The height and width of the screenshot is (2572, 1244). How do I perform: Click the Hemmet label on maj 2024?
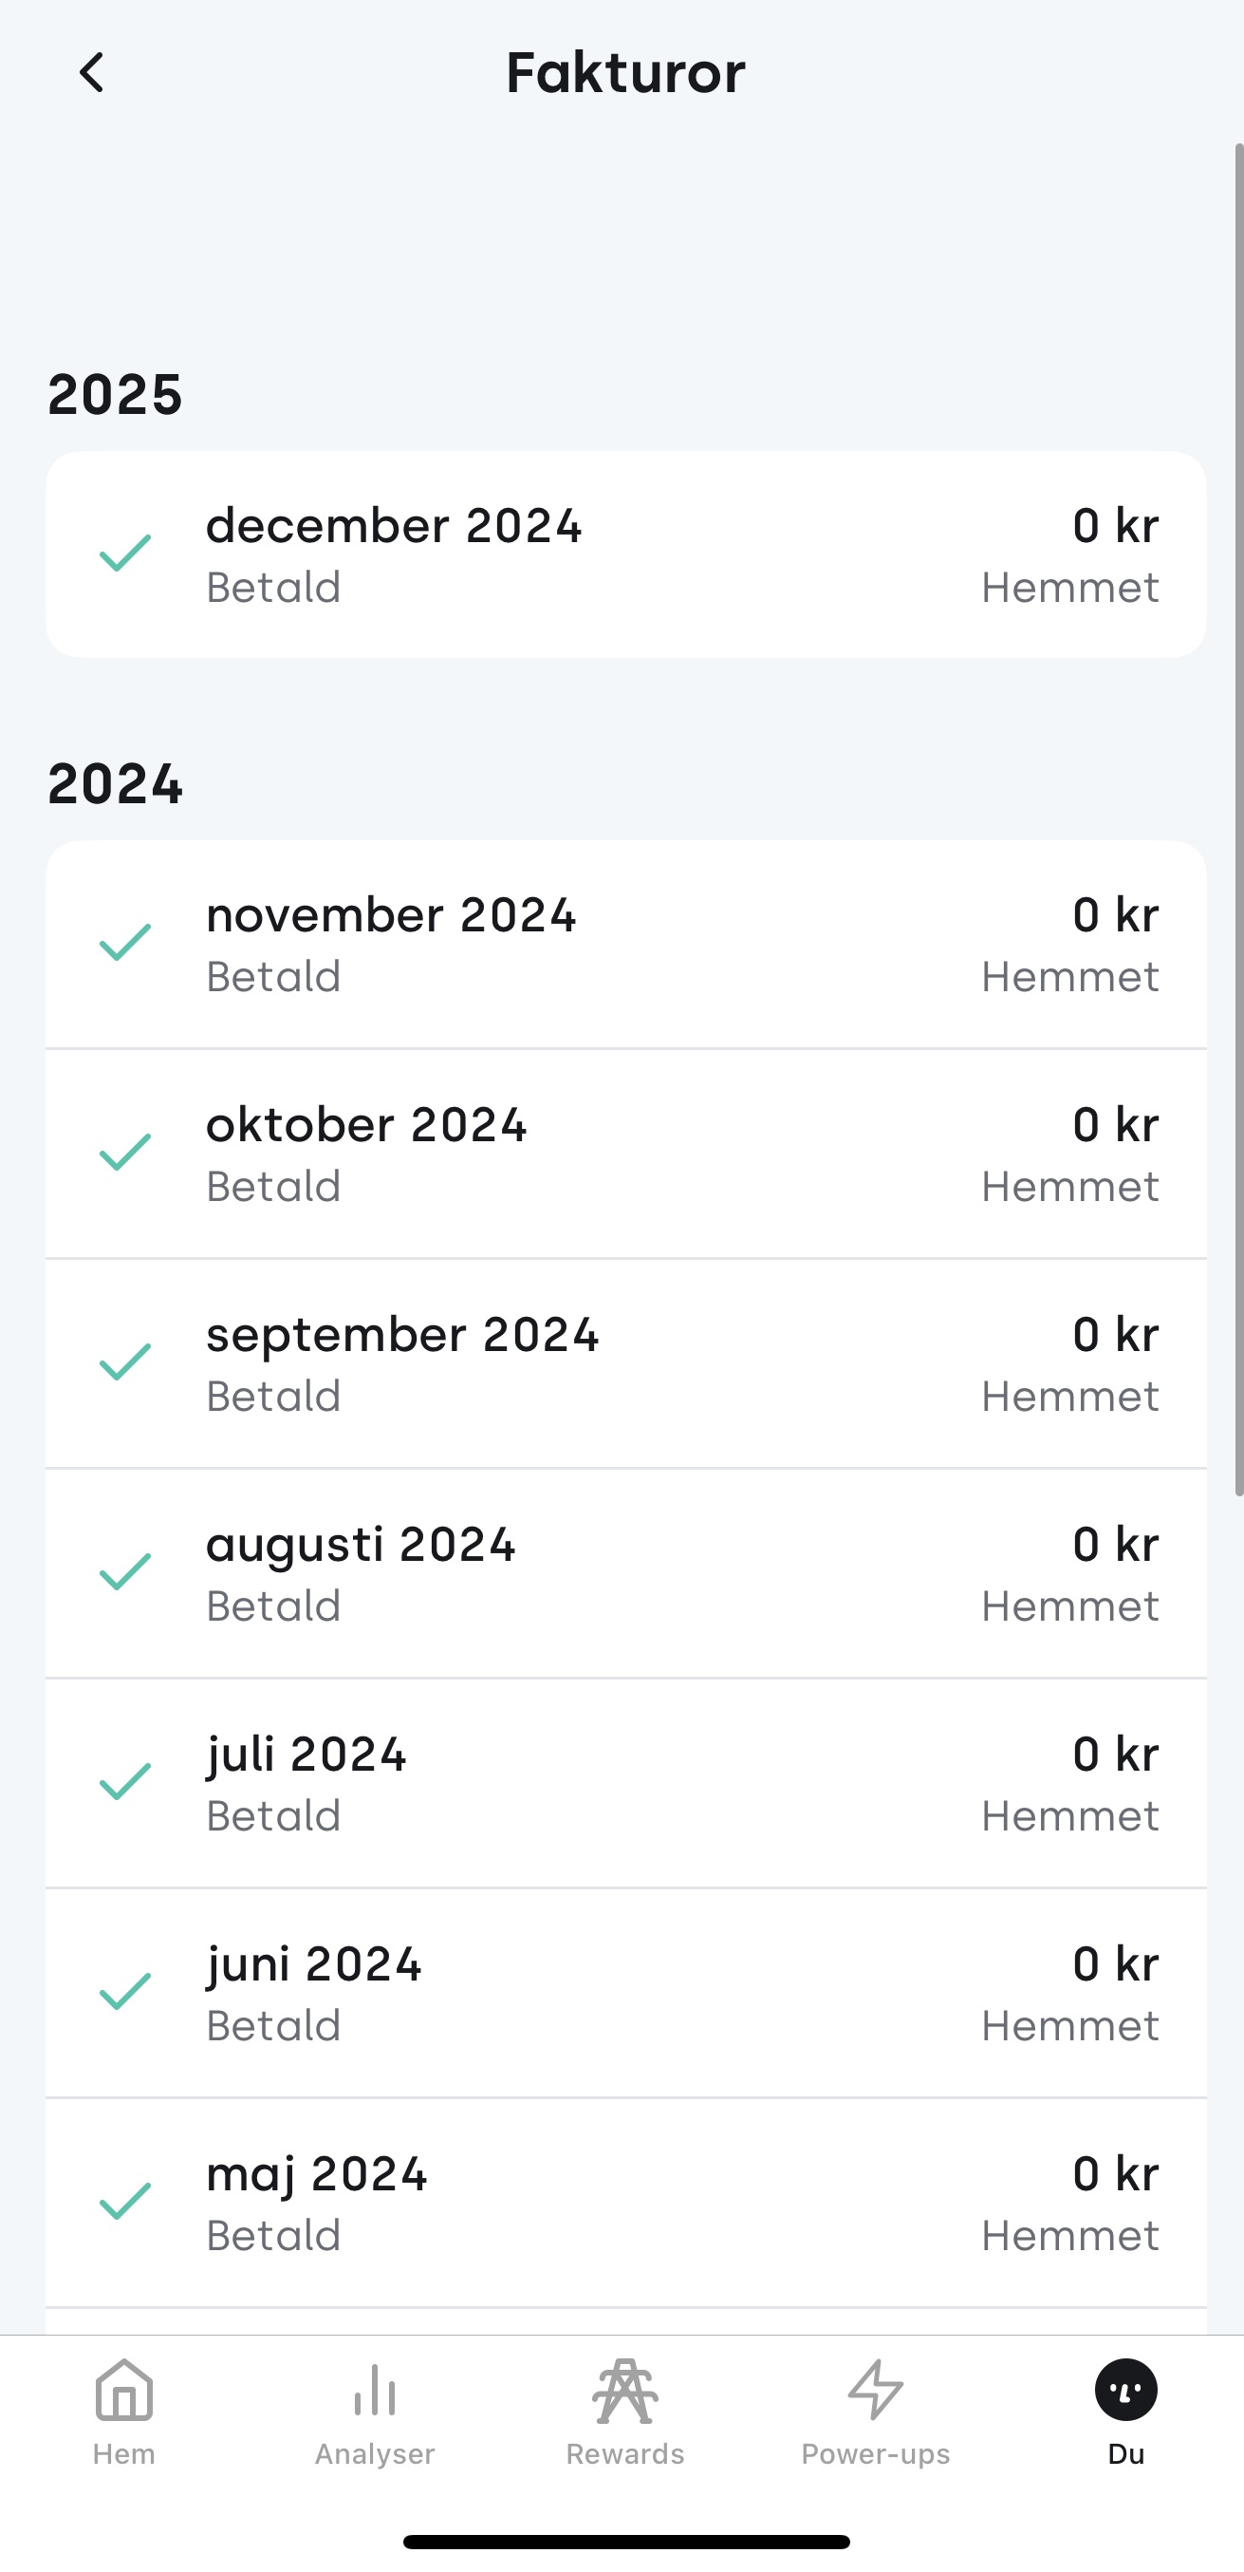1070,2236
